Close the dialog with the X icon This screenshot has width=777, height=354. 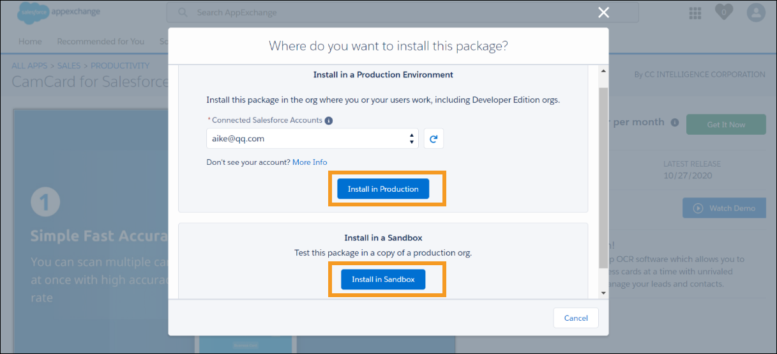[603, 13]
